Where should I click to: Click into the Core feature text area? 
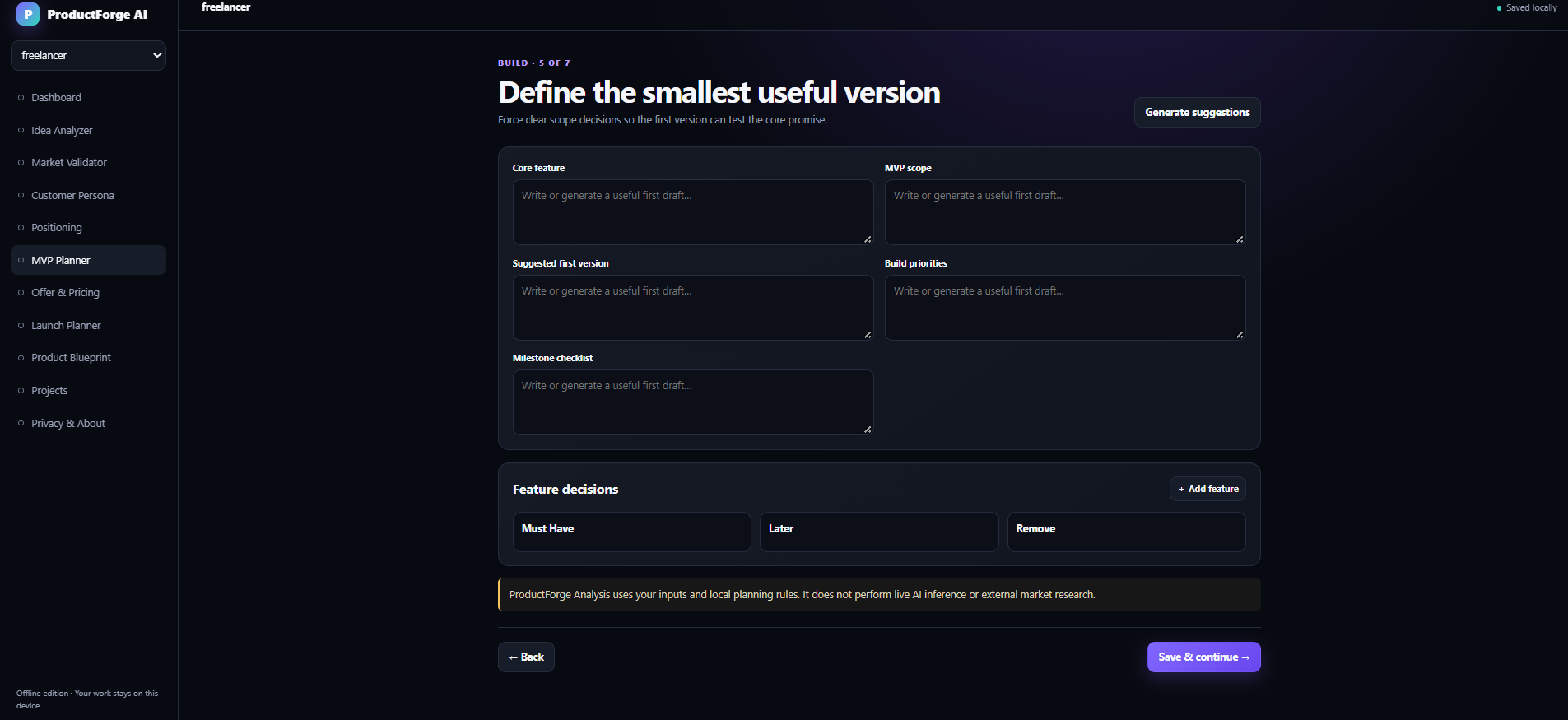(x=693, y=212)
